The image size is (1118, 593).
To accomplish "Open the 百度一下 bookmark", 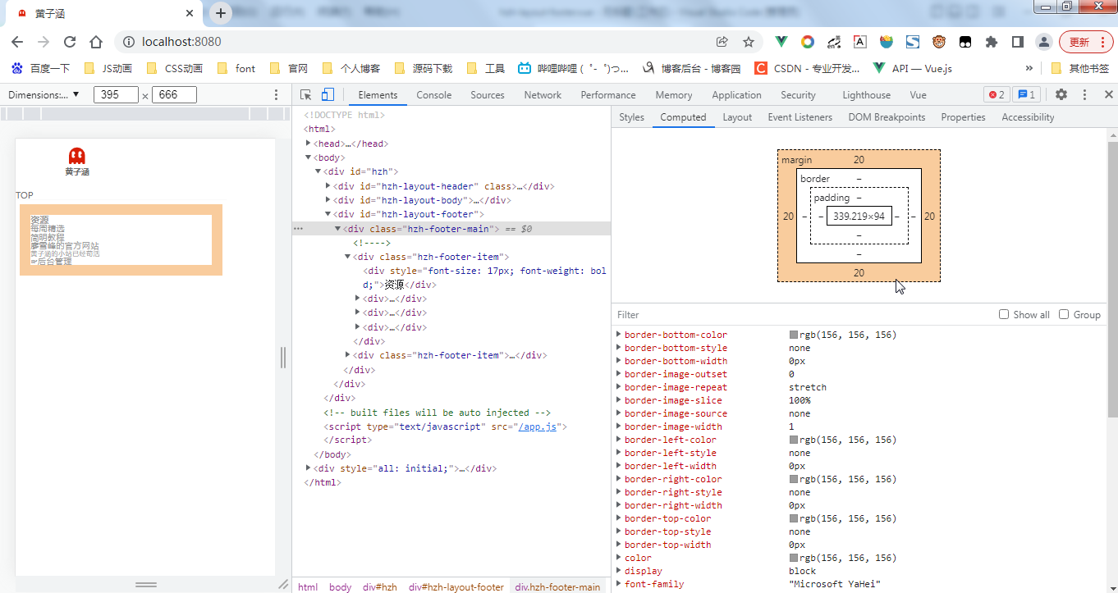I will click(x=41, y=68).
